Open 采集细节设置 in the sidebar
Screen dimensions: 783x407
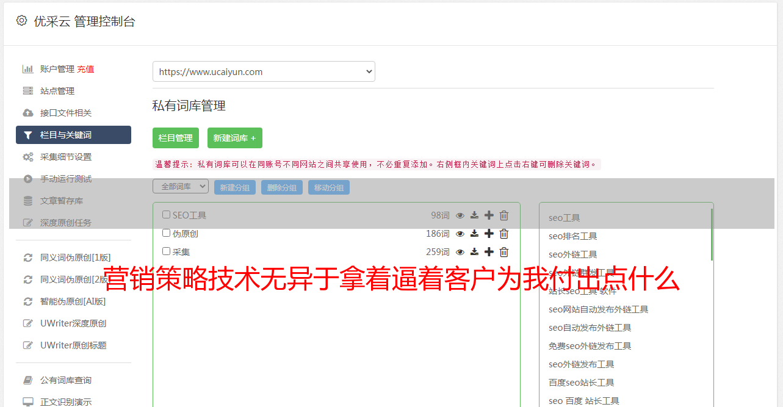(66, 157)
